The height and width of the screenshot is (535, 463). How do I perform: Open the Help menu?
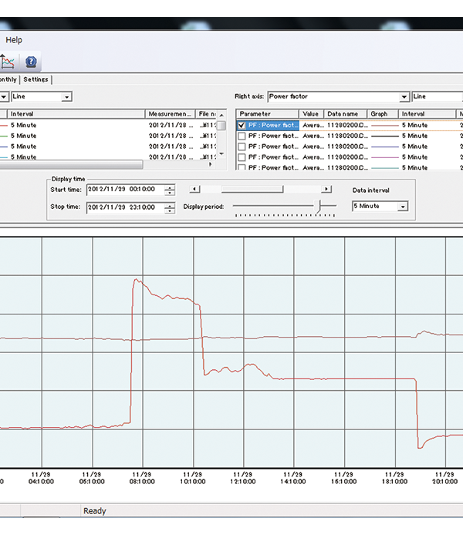tap(14, 40)
